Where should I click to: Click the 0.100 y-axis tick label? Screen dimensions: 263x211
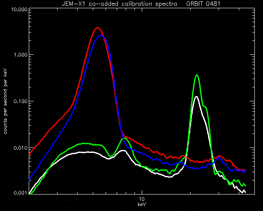(x=21, y=101)
